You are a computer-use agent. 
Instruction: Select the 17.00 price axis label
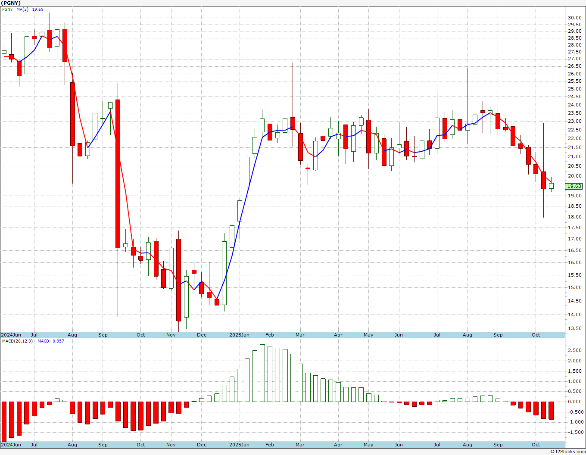(574, 239)
